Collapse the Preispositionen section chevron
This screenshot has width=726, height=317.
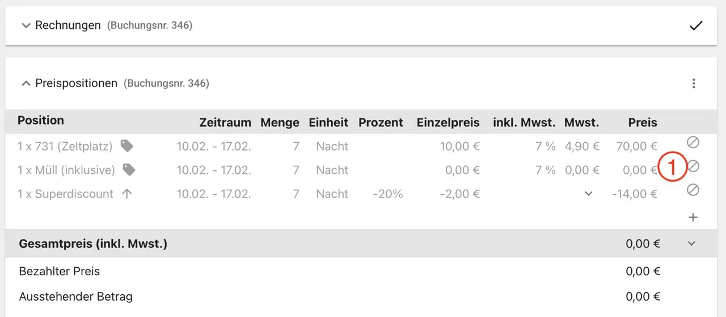(26, 84)
